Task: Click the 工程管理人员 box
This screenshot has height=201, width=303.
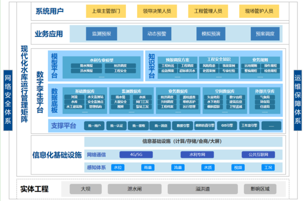Action: [x=207, y=10]
